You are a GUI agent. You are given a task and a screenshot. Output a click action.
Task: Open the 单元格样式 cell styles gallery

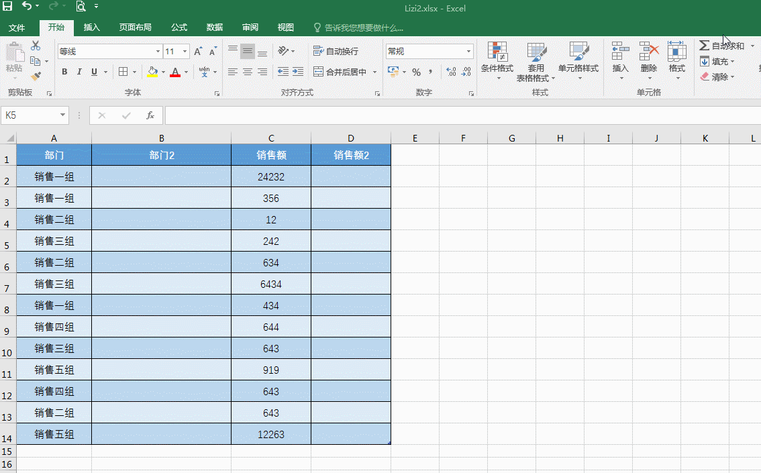coord(578,61)
